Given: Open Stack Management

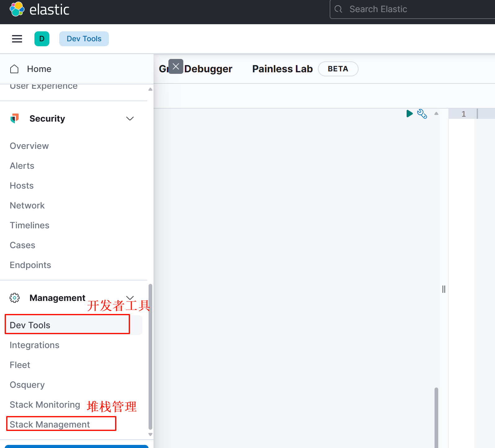Looking at the screenshot, I should point(50,424).
